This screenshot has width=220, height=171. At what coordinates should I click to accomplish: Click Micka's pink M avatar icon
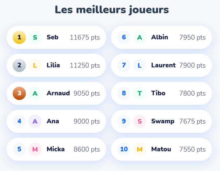point(35,149)
